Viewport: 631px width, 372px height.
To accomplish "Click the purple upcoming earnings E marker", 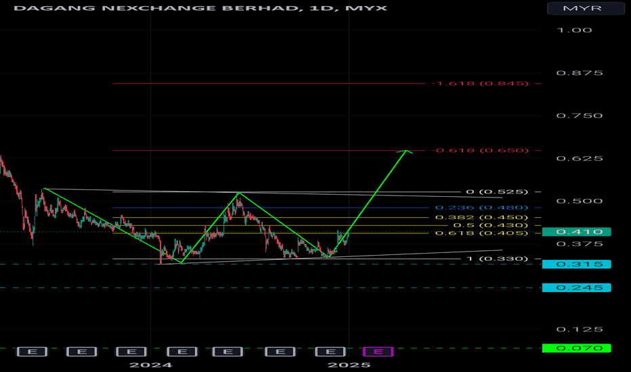I will coord(378,352).
